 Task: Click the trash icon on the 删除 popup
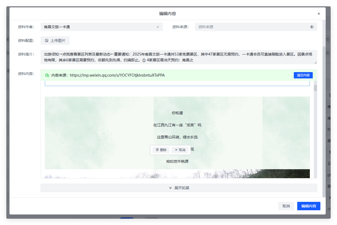157,150
